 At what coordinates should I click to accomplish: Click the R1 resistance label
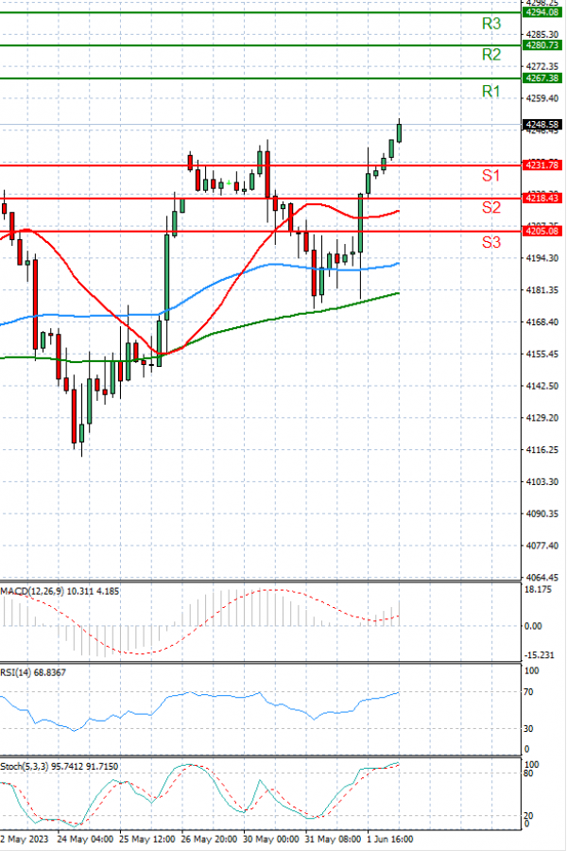click(490, 91)
